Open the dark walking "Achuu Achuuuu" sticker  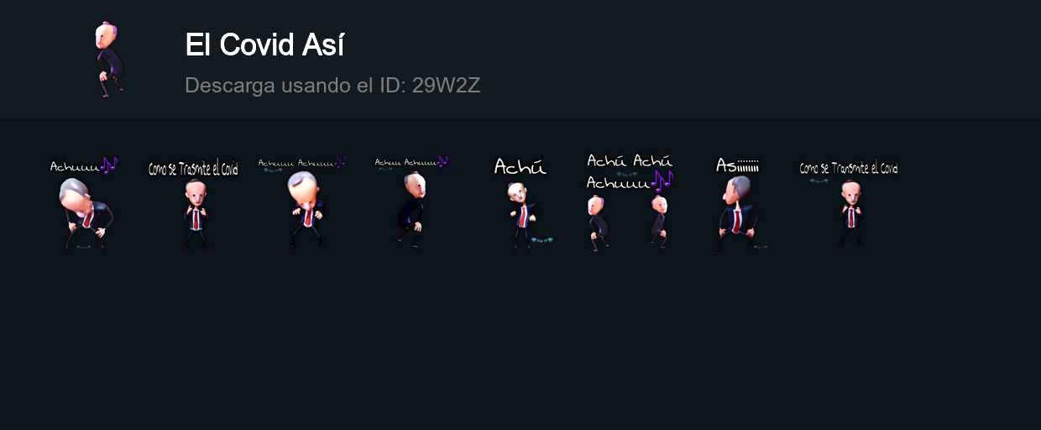(x=411, y=202)
